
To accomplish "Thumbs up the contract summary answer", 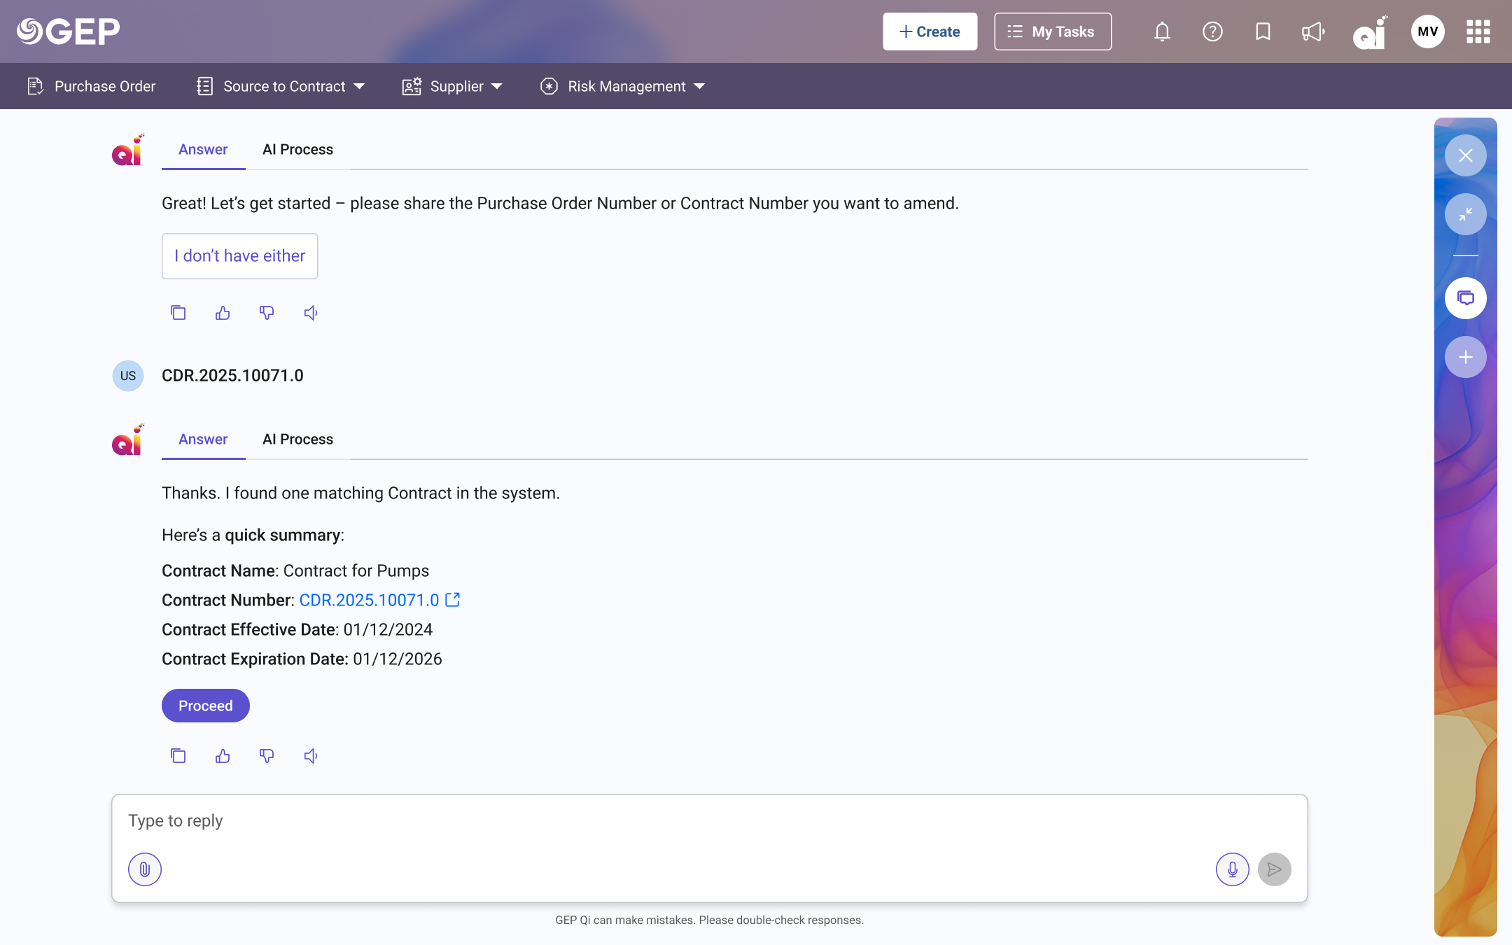I will click(x=223, y=756).
